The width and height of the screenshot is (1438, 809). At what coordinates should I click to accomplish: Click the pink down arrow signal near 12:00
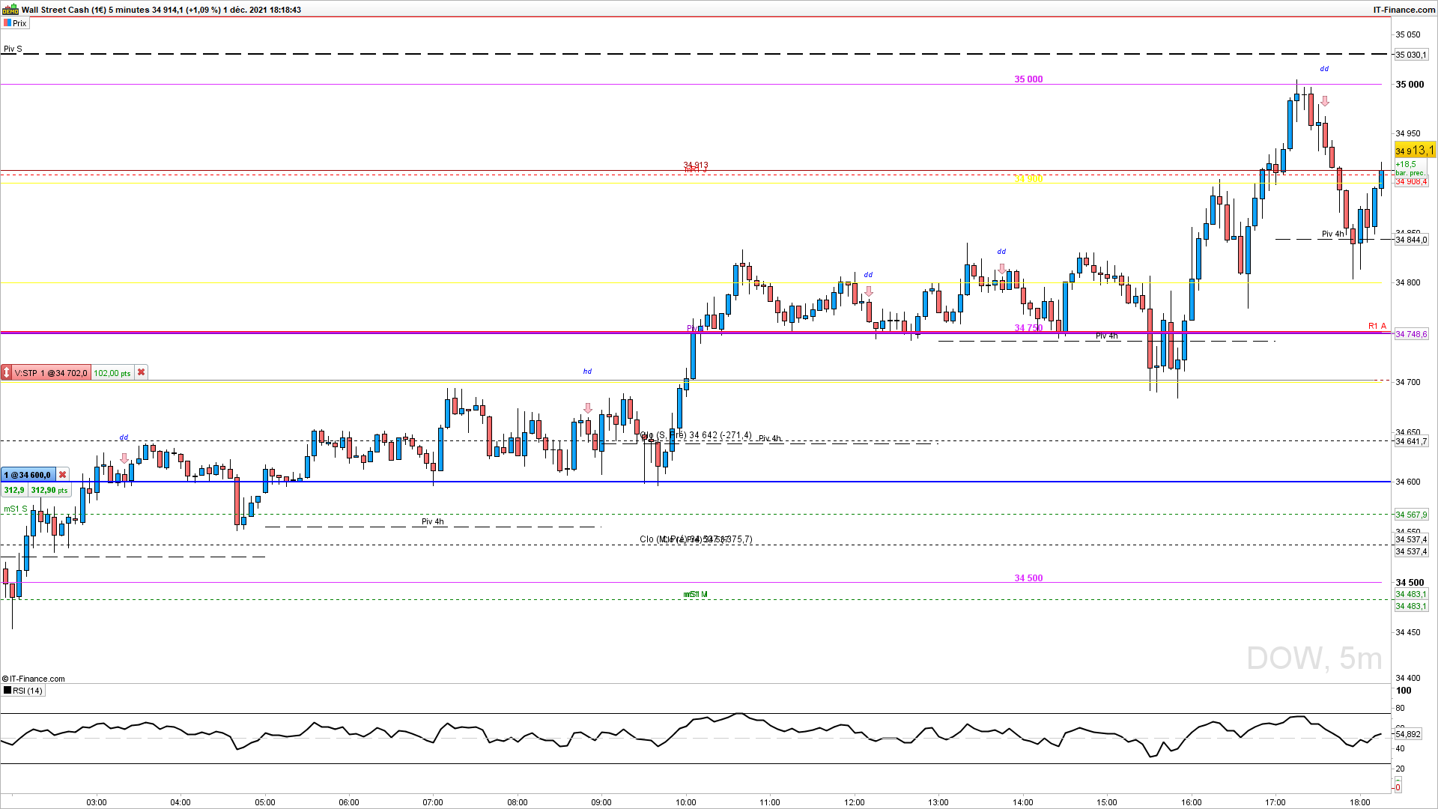(869, 291)
